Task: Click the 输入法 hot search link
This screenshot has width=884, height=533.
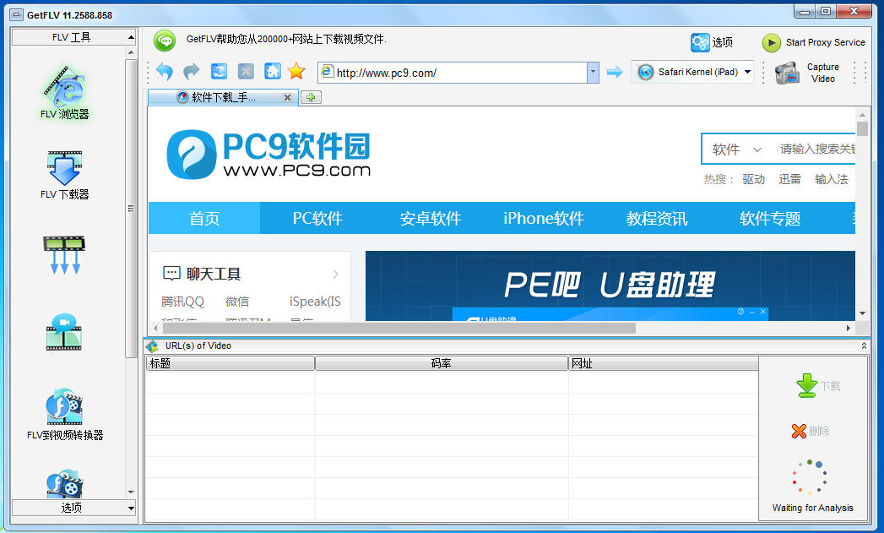Action: [x=831, y=179]
